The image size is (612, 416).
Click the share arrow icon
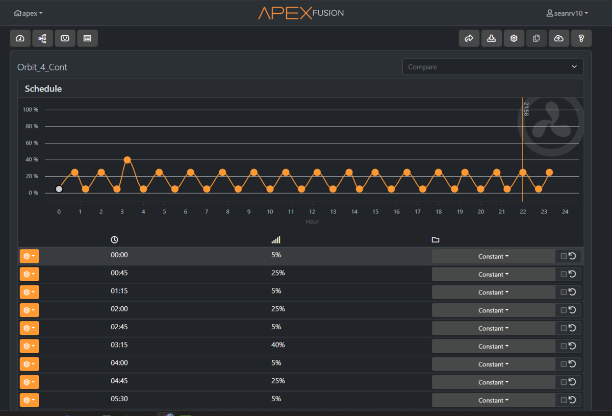point(469,38)
